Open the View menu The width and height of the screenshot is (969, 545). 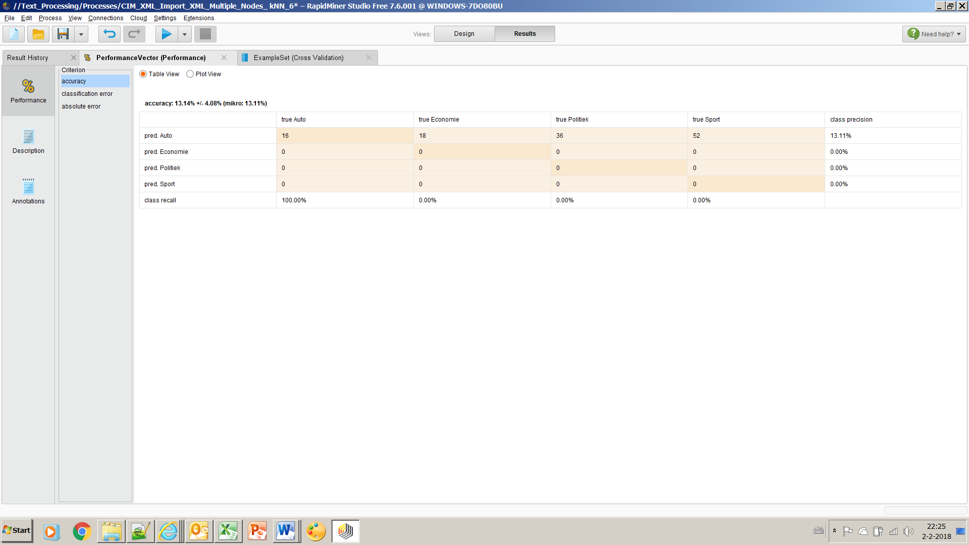tap(75, 18)
